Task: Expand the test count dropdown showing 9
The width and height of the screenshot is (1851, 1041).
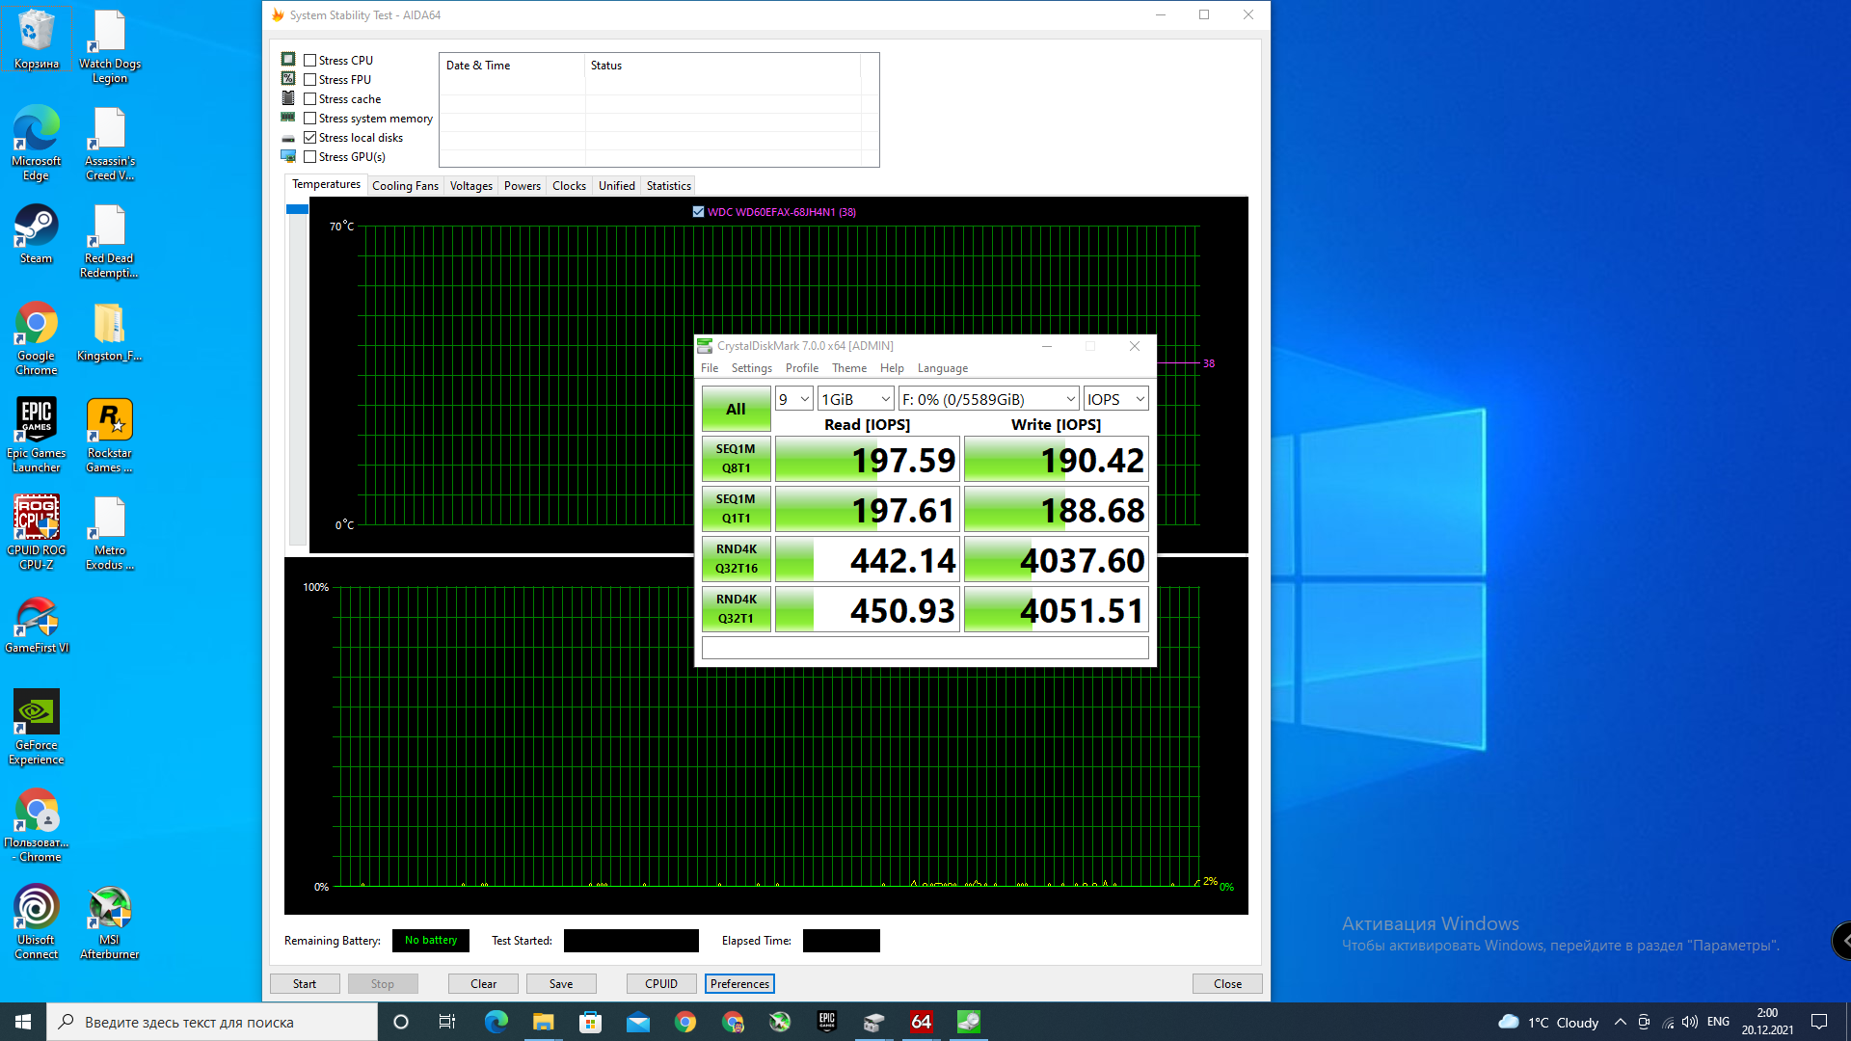Action: click(793, 399)
